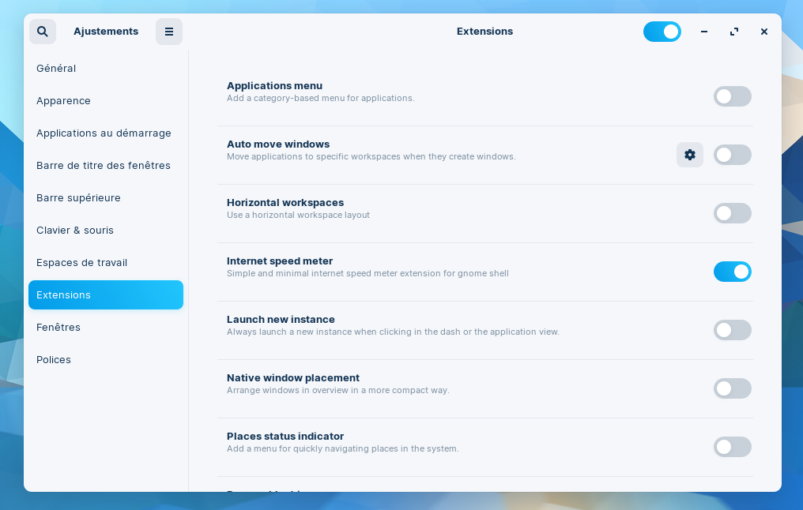Open the hamburger menu button
This screenshot has height=510, width=803.
point(168,32)
